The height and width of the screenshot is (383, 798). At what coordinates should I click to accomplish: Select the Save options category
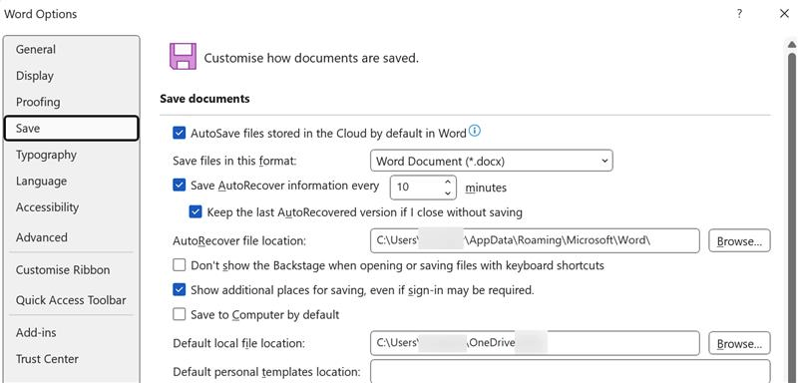click(71, 129)
